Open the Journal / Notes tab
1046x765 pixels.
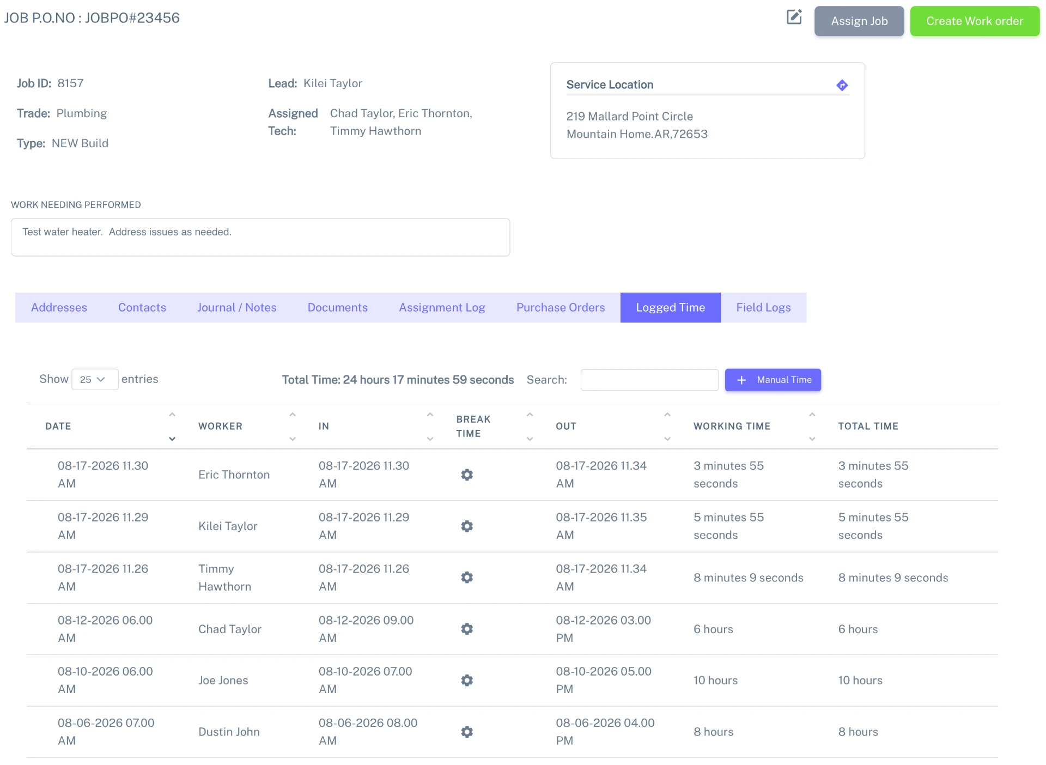click(x=237, y=307)
